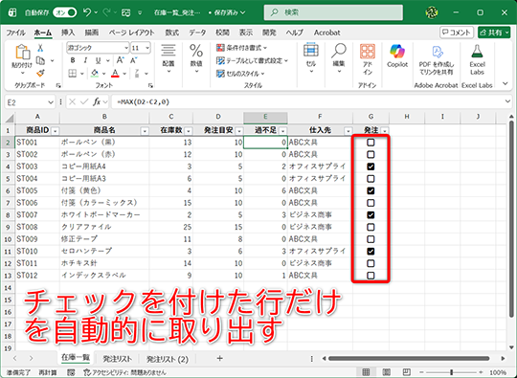Uncheck the order box for ST005
Image resolution: width=517 pixels, height=378 pixels.
point(371,190)
